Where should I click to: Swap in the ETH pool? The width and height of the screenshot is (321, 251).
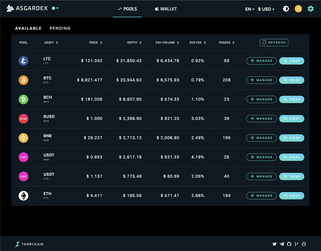(292, 196)
